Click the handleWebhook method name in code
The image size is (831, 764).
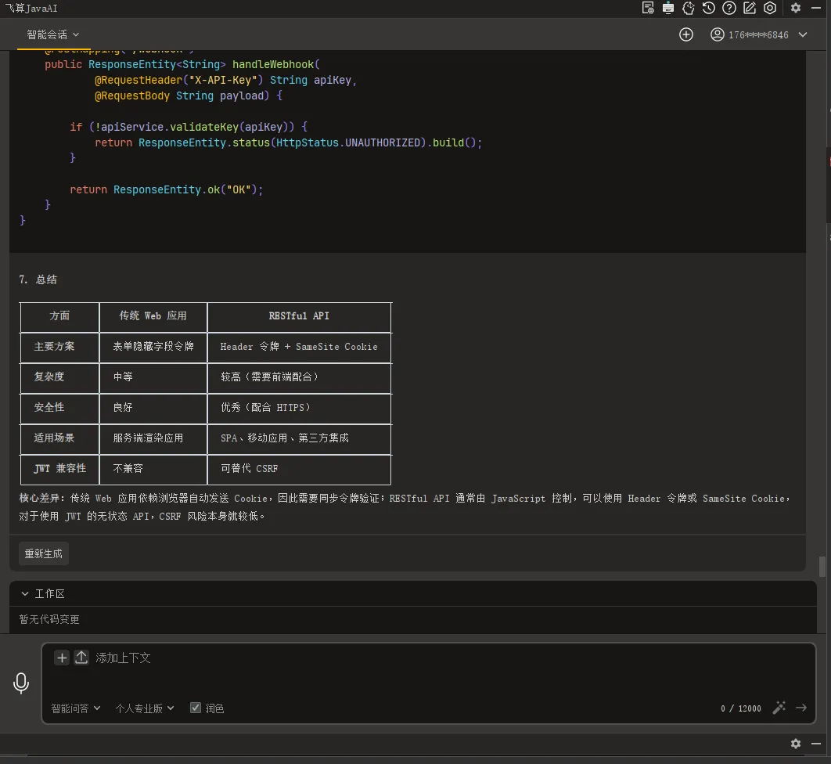[273, 65]
